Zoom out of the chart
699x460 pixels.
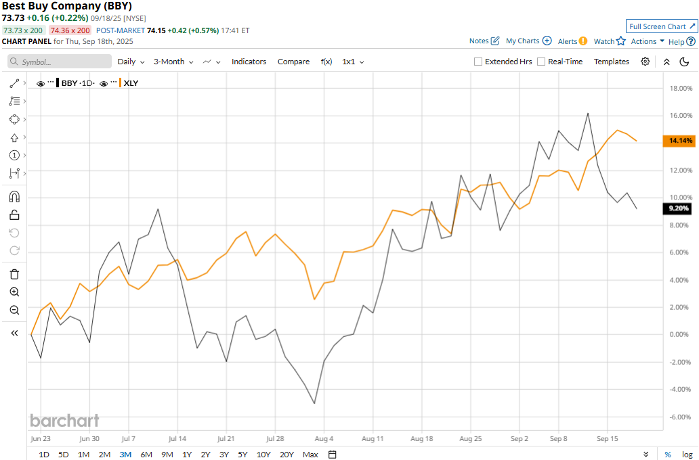pyautogui.click(x=14, y=310)
